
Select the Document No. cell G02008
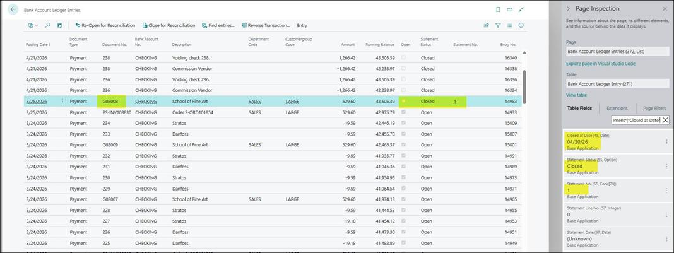[110, 102]
